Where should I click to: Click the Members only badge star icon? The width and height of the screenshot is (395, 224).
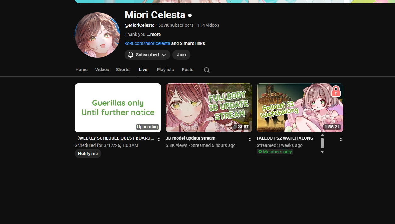tap(260, 152)
